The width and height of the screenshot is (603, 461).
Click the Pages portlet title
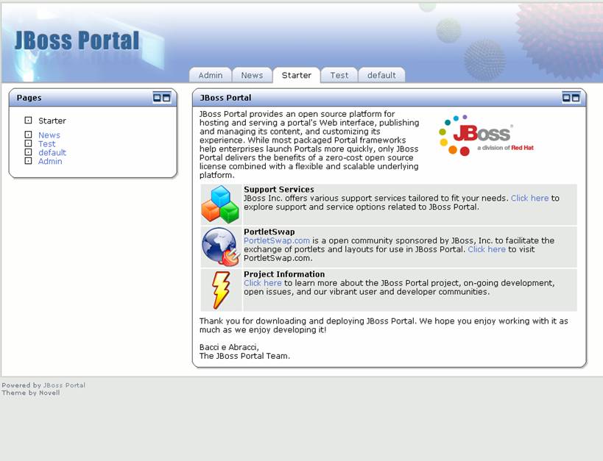pos(29,98)
